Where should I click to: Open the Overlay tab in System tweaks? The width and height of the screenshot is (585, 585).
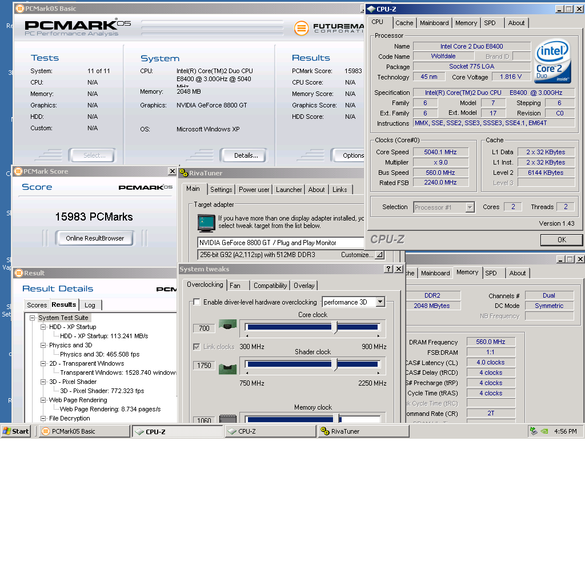pos(304,286)
